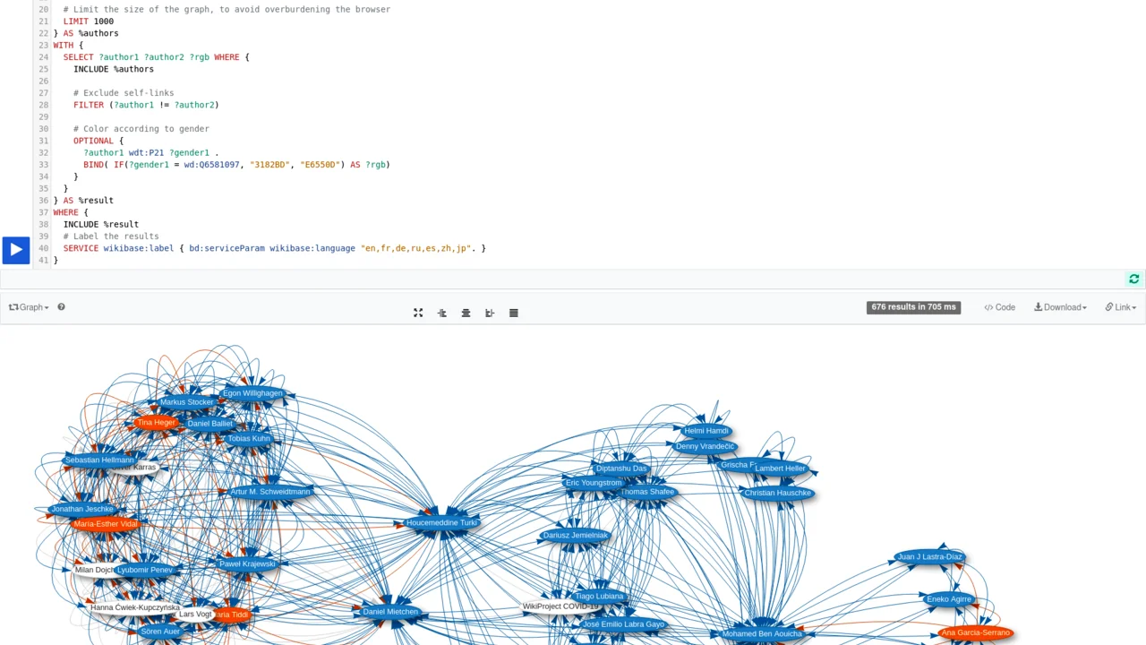Screen dimensions: 1146x645
Task: Click the Juan J Lastra-Diaz node
Action: (x=929, y=557)
